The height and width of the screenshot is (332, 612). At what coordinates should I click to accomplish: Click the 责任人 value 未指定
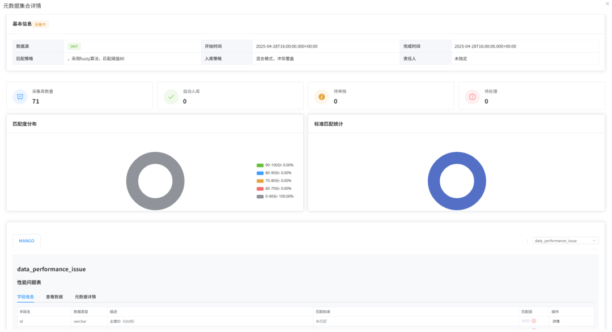pos(461,59)
